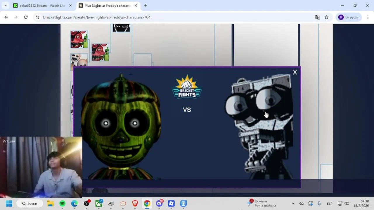Select the Five Nights at Freddy's tab
Screen dimensions: 374x210
coord(108,6)
